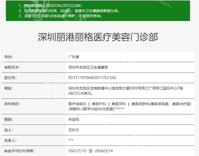Click the 级别 label

[8, 119]
